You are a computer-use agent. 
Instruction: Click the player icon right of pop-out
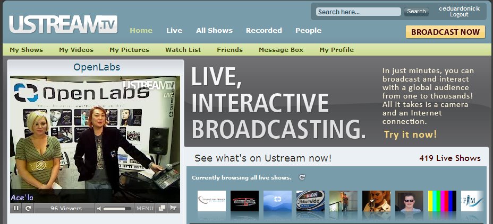(173, 208)
